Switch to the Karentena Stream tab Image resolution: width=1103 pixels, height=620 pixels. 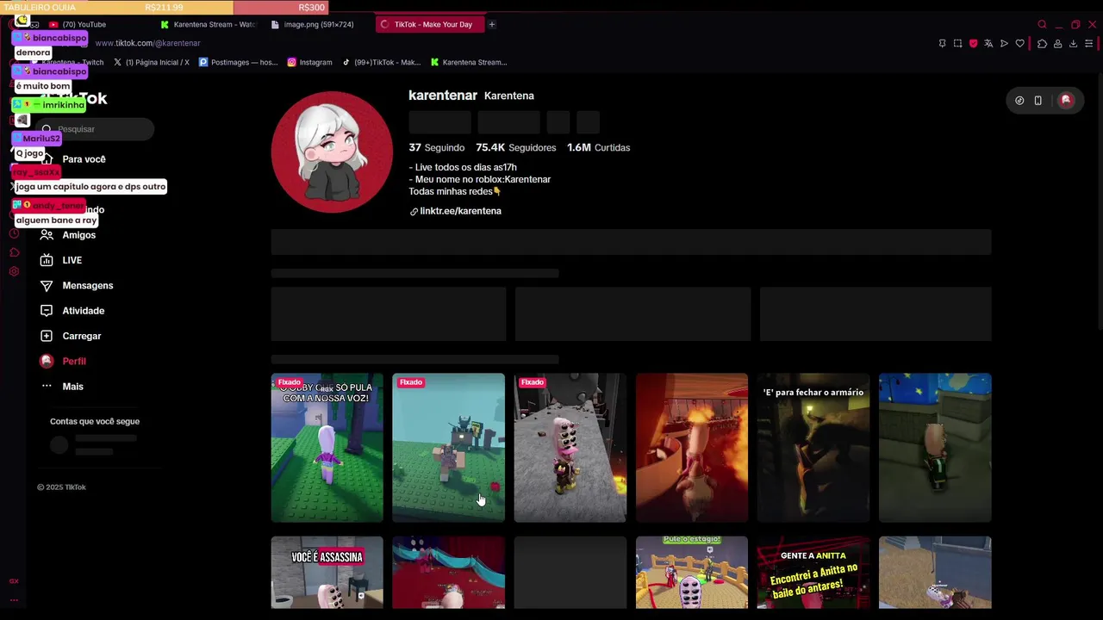[x=208, y=24]
